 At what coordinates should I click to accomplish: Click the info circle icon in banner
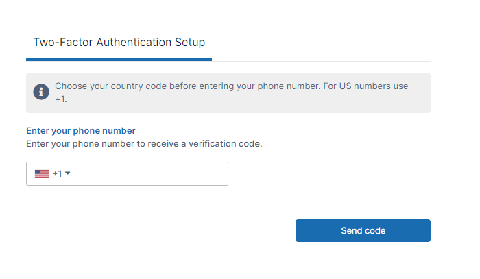coord(41,93)
